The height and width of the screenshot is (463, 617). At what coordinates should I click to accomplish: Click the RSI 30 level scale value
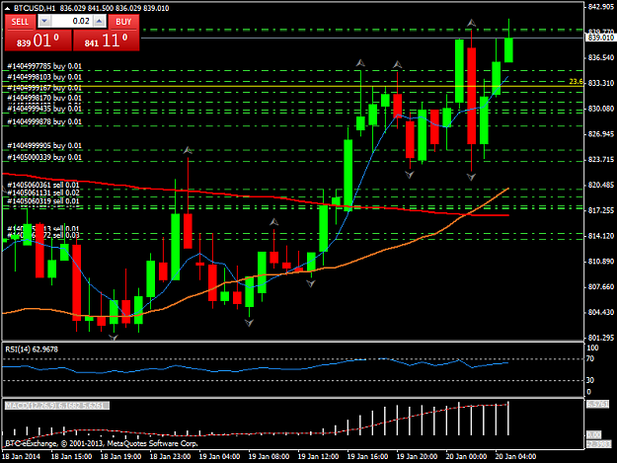pyautogui.click(x=590, y=380)
